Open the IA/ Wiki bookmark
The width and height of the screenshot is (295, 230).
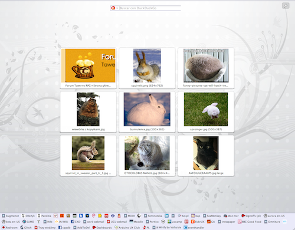(61, 222)
